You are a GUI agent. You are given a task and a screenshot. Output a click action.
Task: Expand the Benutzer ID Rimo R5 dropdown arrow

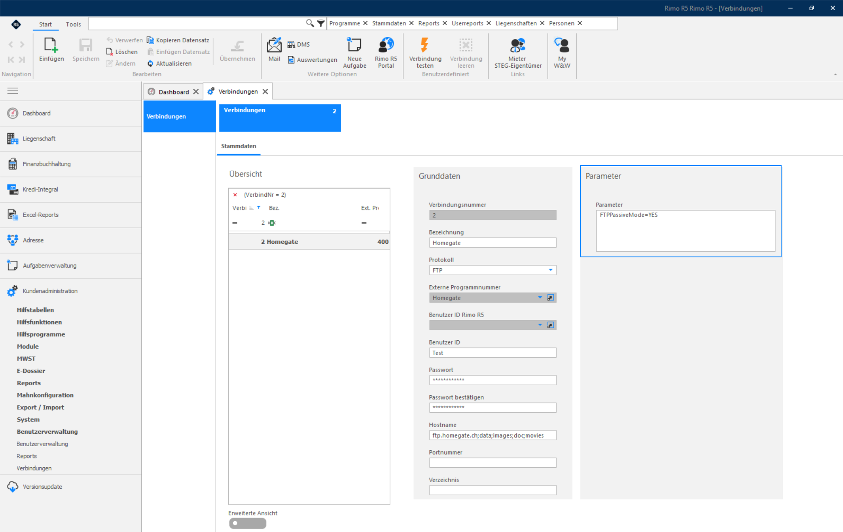540,325
